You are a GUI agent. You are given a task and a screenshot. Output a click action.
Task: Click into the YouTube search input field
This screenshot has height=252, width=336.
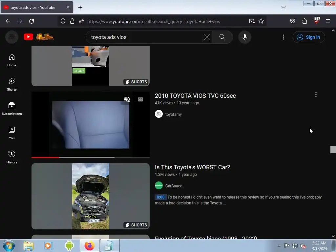[146, 37]
